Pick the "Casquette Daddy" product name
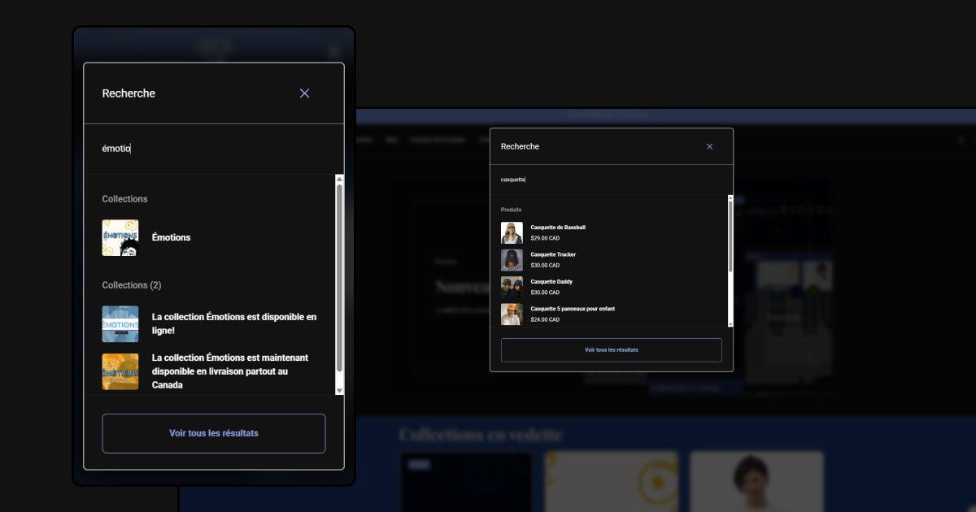Viewport: 976px width, 512px height. 551,282
